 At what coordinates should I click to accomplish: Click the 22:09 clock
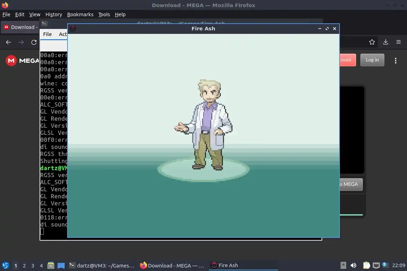[x=399, y=265]
